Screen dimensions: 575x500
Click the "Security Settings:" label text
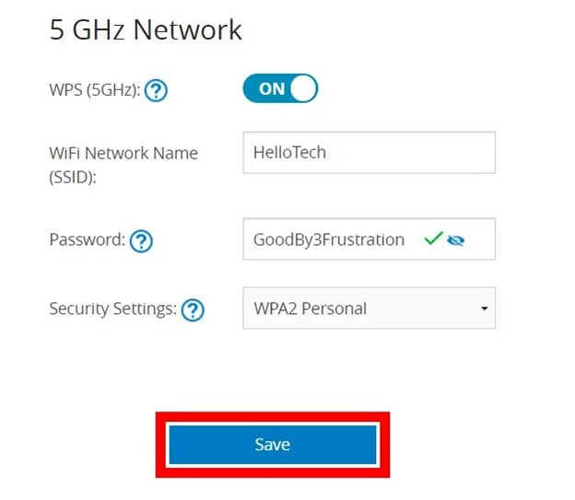pos(112,308)
